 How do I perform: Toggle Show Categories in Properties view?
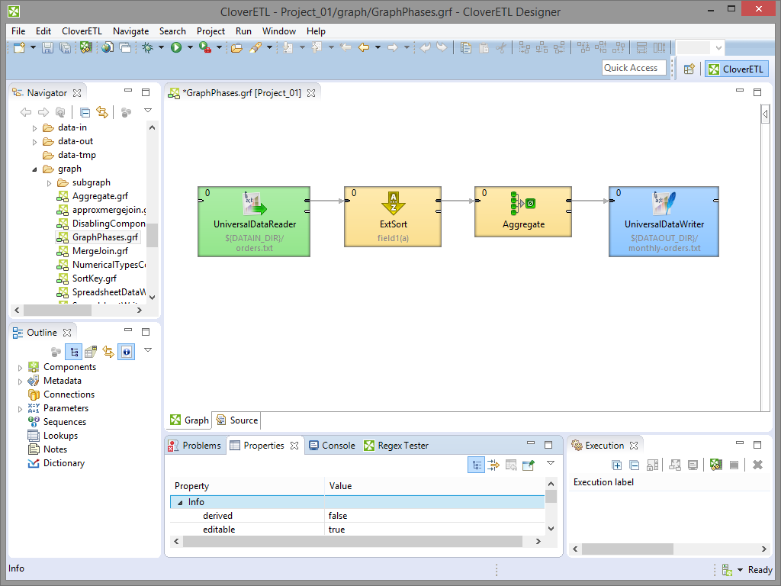coord(476,465)
